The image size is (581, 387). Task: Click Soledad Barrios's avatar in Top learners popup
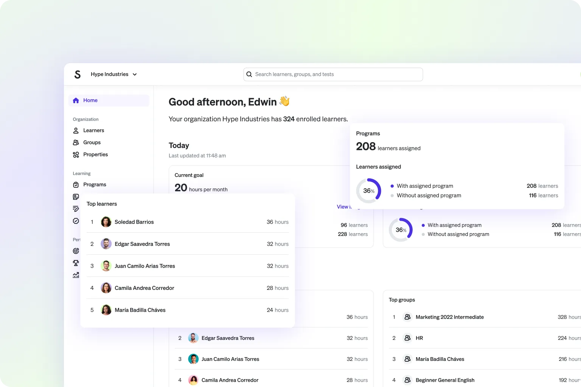tap(106, 222)
